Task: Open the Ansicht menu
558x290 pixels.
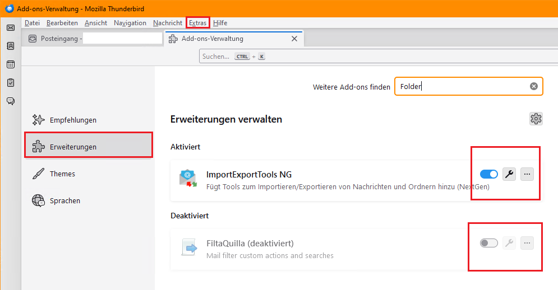Action: pyautogui.click(x=96, y=23)
